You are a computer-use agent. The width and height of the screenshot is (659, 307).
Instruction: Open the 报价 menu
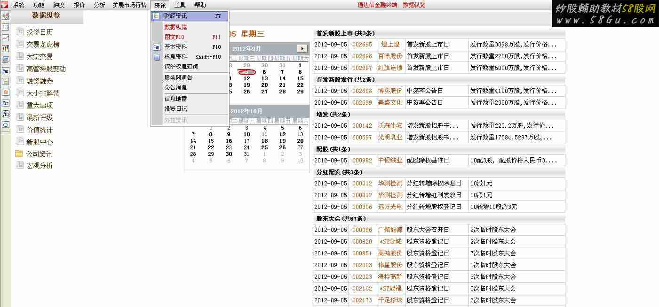tap(79, 5)
